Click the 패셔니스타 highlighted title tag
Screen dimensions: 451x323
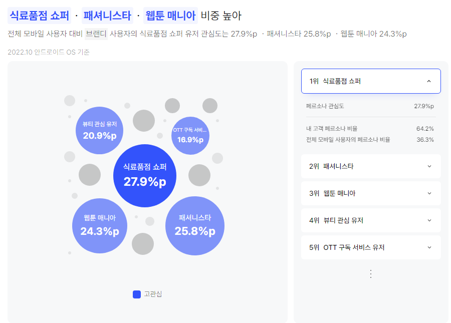click(x=107, y=16)
